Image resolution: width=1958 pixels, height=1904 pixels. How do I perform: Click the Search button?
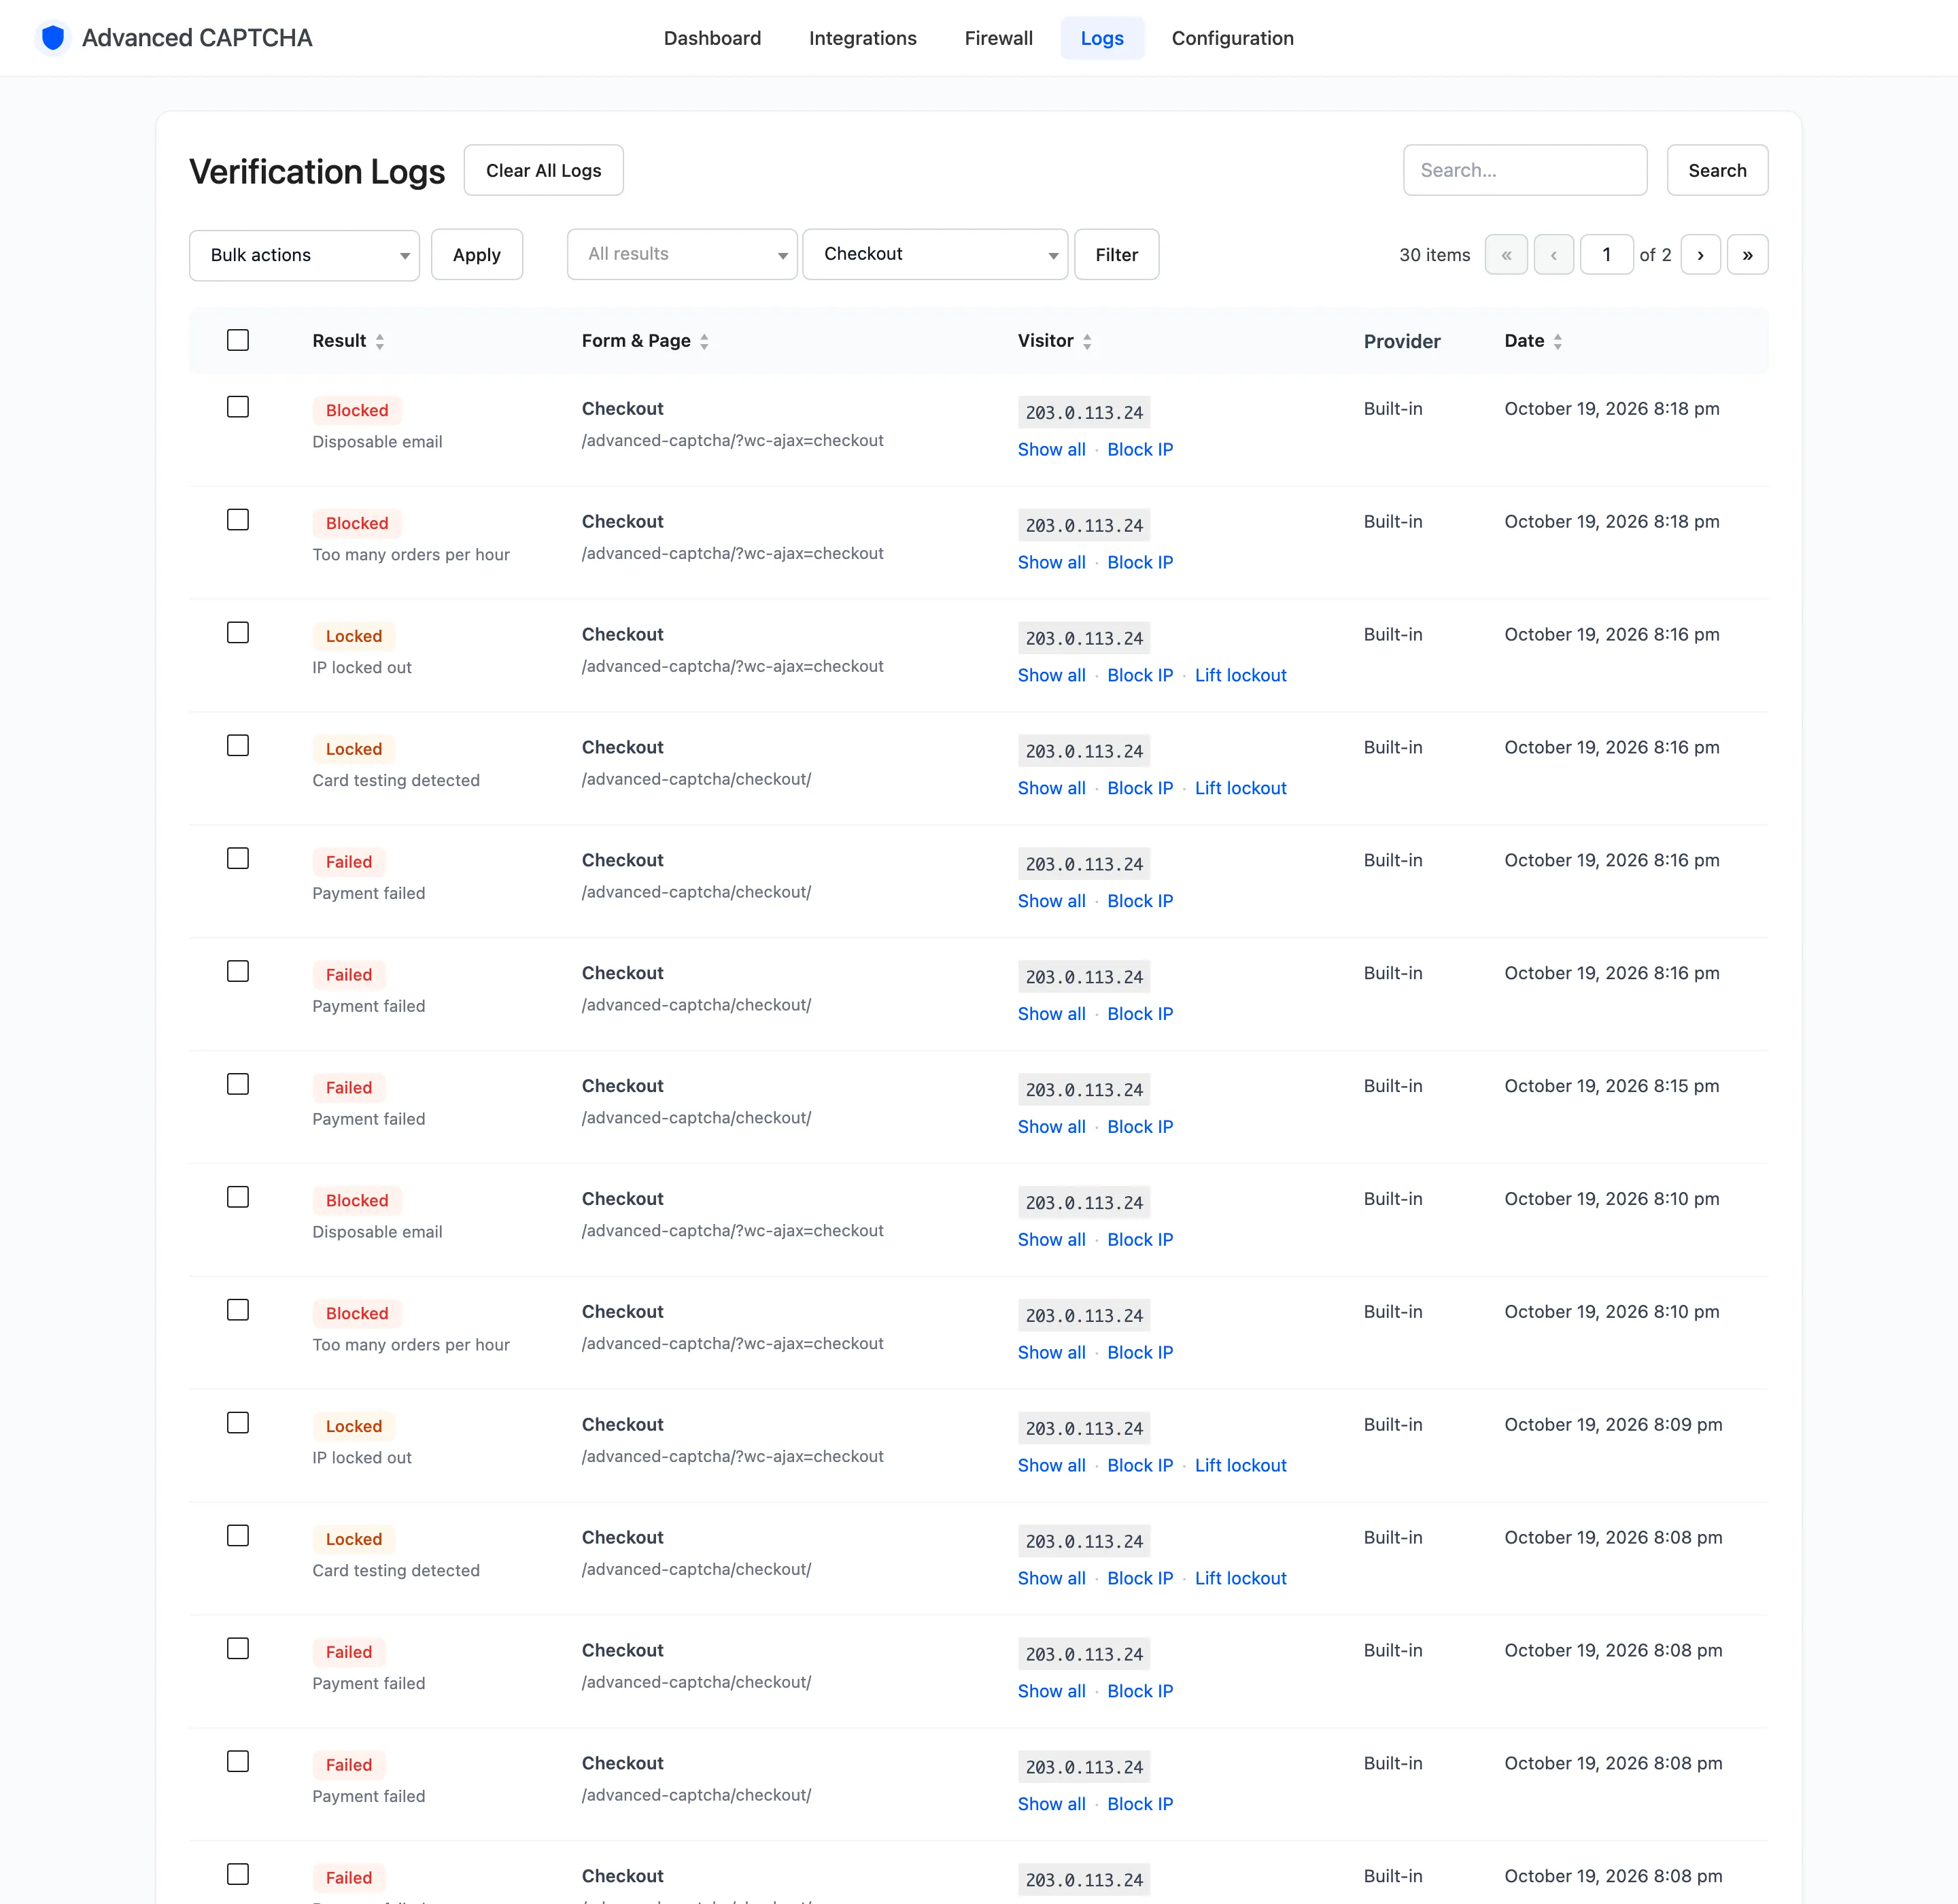[1717, 170]
